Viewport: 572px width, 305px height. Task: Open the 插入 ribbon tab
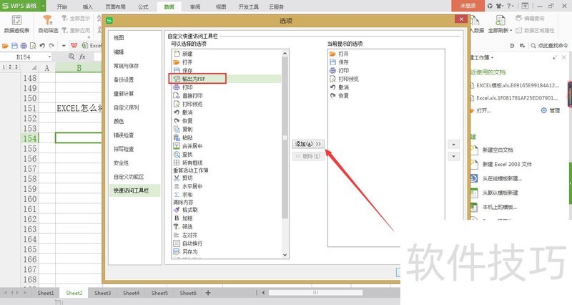[87, 6]
